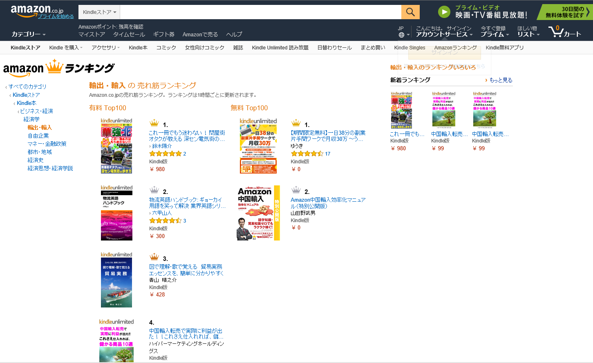This screenshot has width=593, height=363.
Task: Click the search text field
Action: point(261,12)
